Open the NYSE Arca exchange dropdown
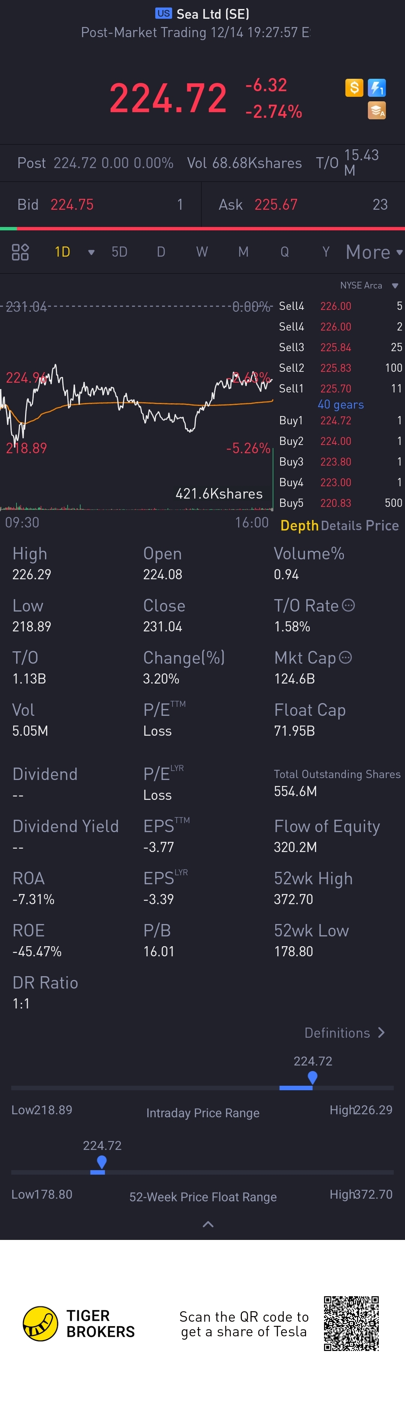The height and width of the screenshot is (1408, 405). pyautogui.click(x=394, y=286)
